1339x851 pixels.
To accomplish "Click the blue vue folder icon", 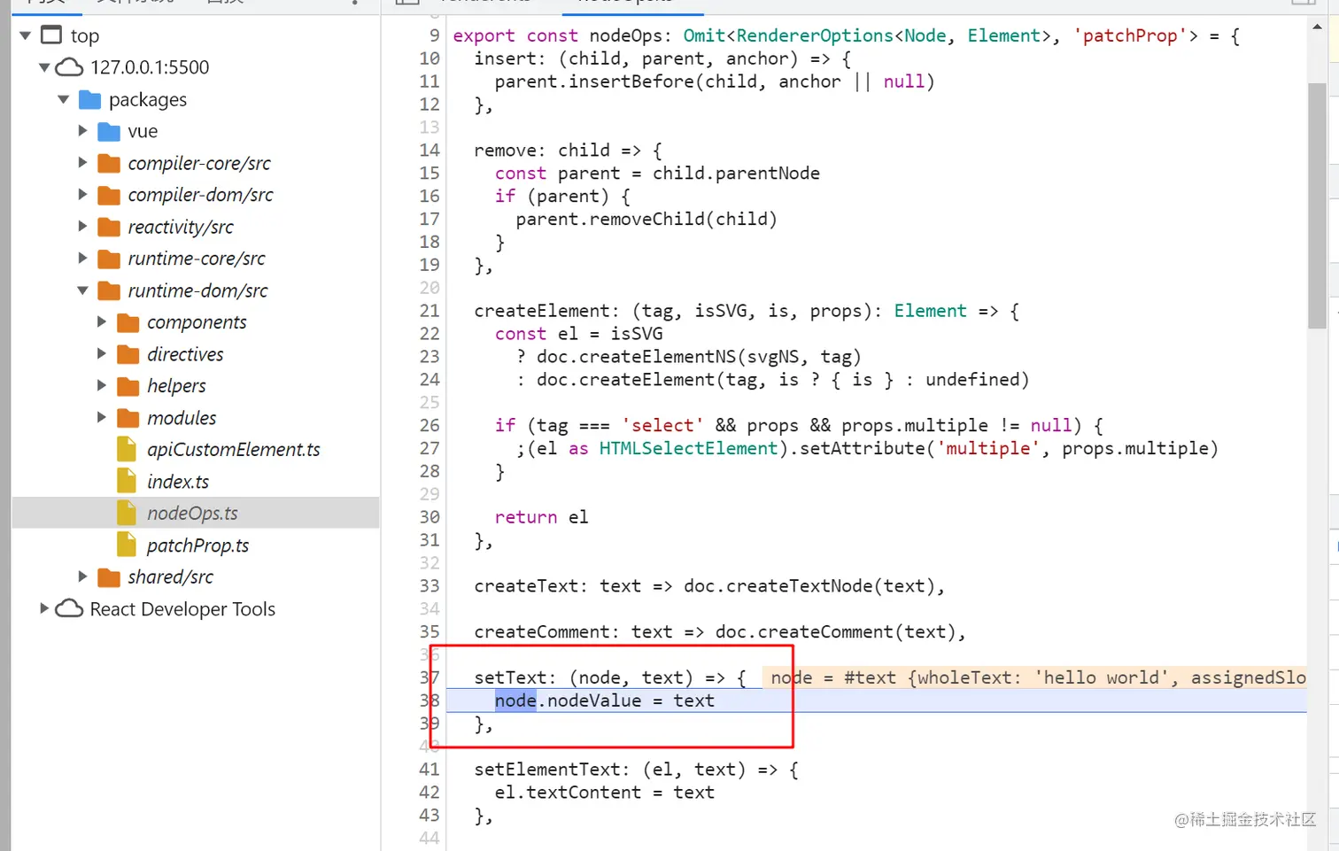I will click(x=109, y=131).
